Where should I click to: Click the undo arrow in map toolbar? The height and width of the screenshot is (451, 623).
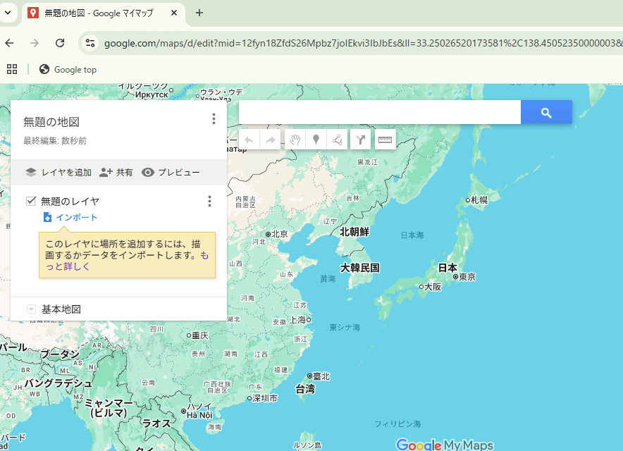[x=249, y=140]
